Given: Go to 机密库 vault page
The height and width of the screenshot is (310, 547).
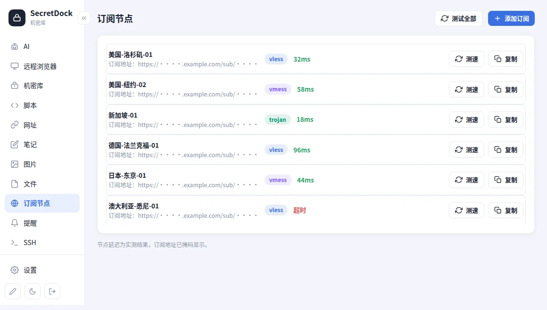Looking at the screenshot, I should tap(42, 86).
